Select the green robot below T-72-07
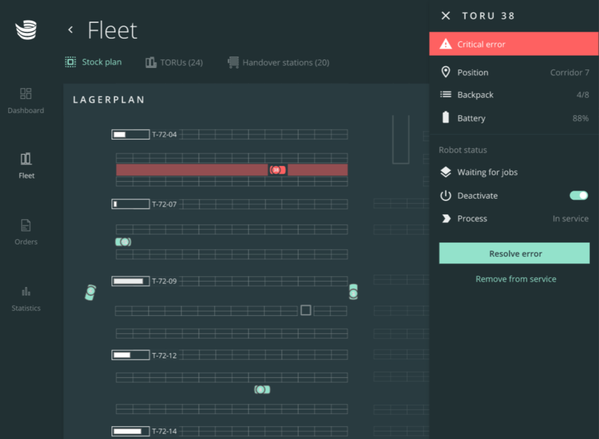599x439 pixels. click(124, 242)
